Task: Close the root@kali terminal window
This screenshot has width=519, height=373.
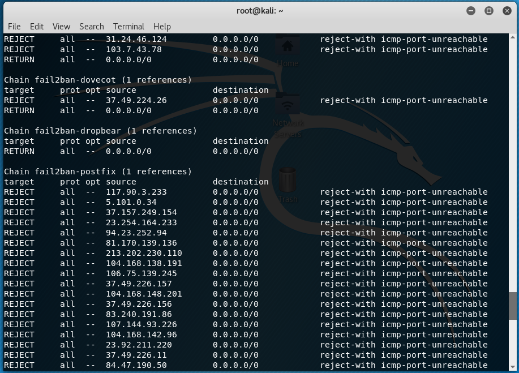Action: tap(507, 10)
